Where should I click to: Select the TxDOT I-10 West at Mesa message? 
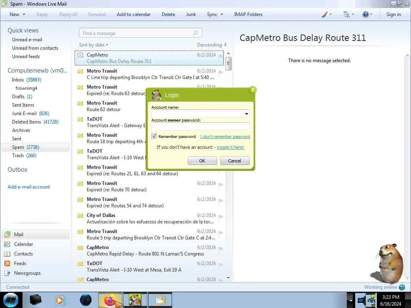point(149,267)
